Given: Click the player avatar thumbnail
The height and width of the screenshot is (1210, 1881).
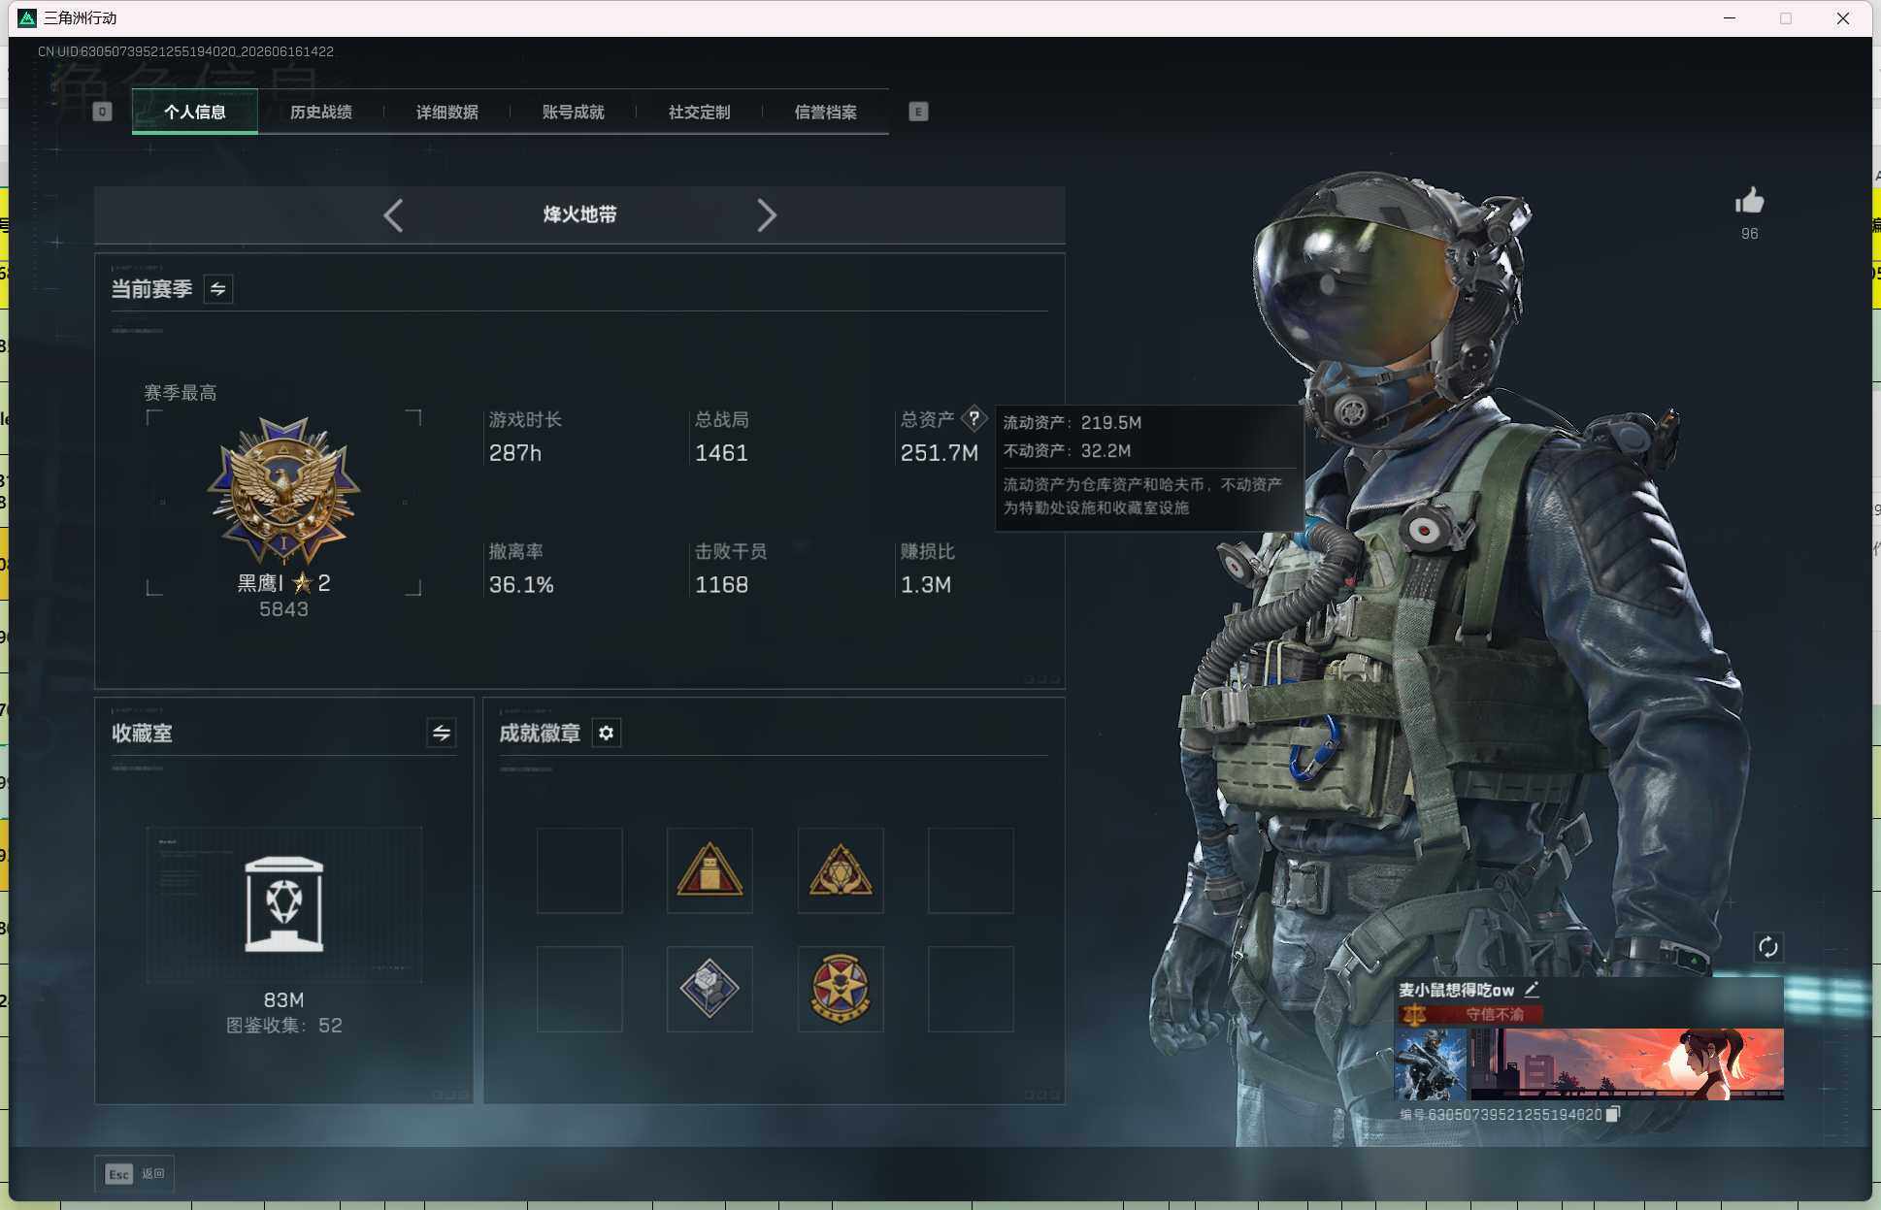Looking at the screenshot, I should (1431, 1064).
